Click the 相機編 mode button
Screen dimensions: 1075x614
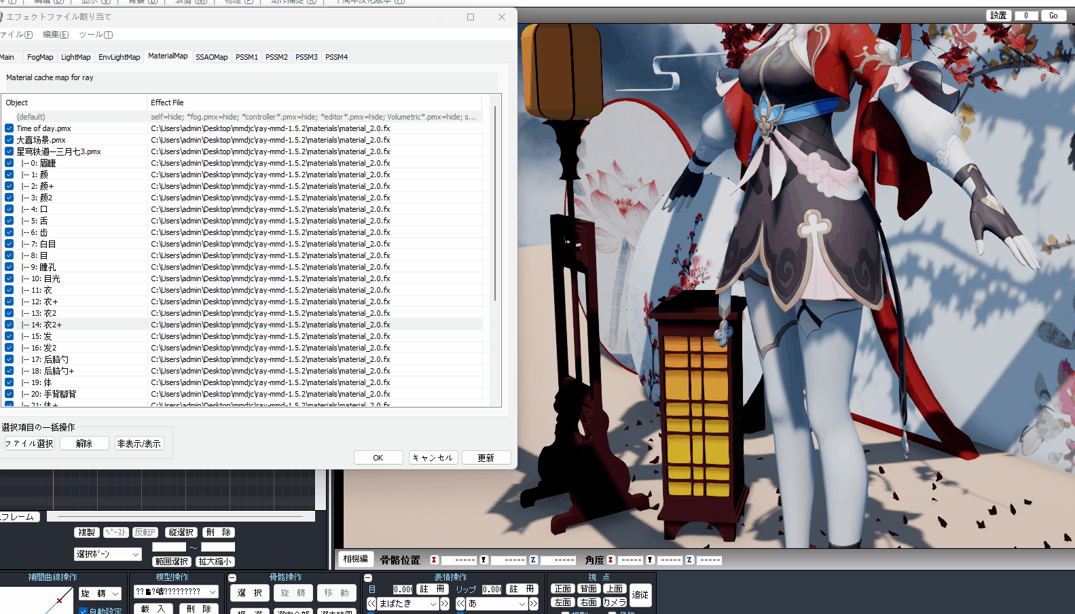pyautogui.click(x=356, y=559)
